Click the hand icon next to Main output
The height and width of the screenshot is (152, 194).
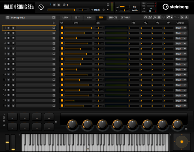[x=103, y=10]
